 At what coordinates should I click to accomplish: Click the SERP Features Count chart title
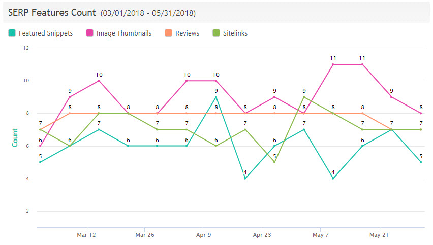[x=52, y=11]
